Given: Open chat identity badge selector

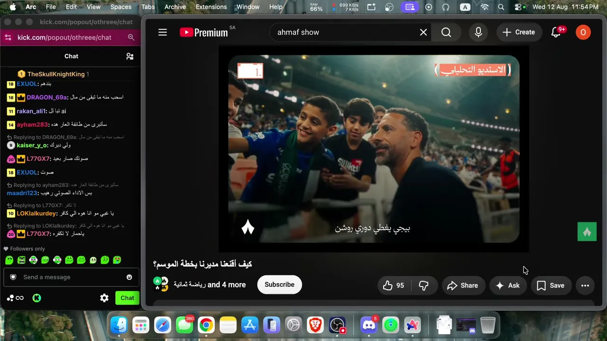Looking at the screenshot, I should click(13, 277).
